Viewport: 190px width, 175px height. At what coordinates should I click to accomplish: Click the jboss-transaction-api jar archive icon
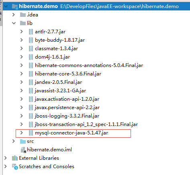tap(31, 124)
